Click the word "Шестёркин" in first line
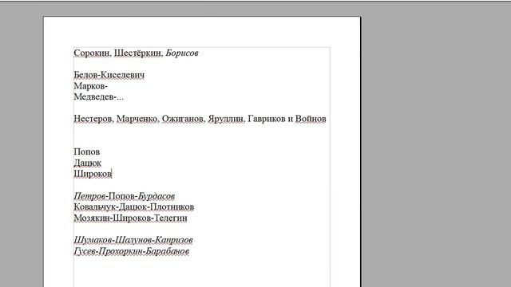This screenshot has height=287, width=511. click(137, 53)
